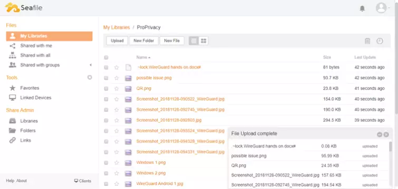Image resolution: width=398 pixels, height=189 pixels.
Task: Star Screenshot_20181128-090522_WireGuard.jpg
Action: [117, 99]
